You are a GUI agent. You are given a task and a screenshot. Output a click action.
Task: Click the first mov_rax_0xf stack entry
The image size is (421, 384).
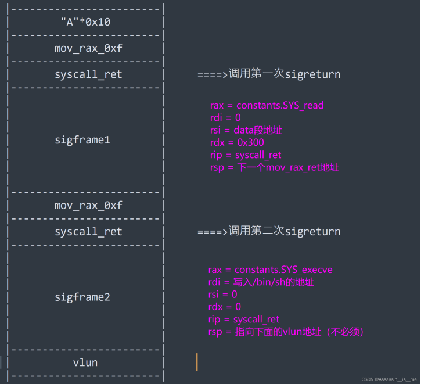tap(88, 48)
